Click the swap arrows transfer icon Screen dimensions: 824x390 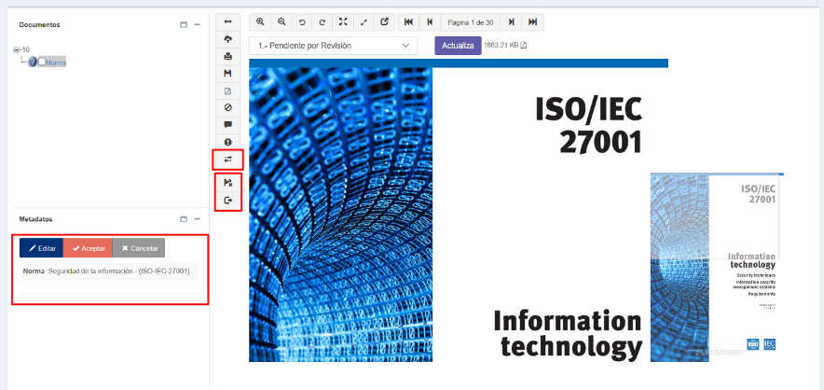[x=228, y=160]
